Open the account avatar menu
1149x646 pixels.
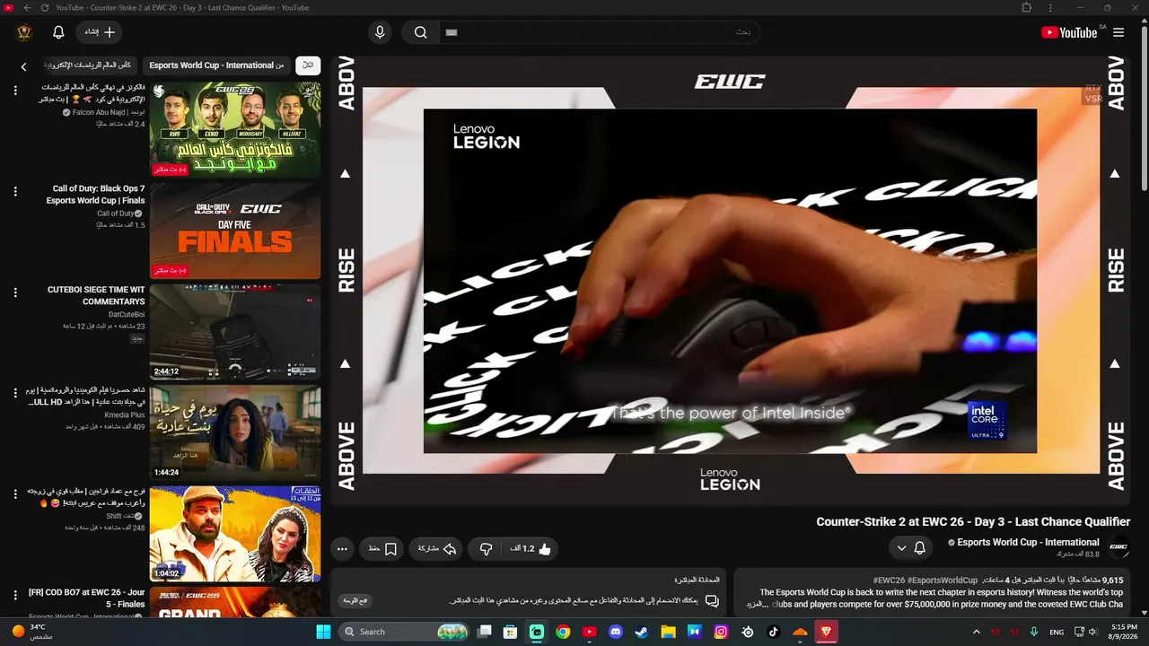(24, 32)
